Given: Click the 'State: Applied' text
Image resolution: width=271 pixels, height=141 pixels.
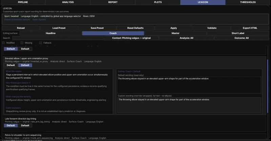Looking at the screenshot, I should pos(39,20).
